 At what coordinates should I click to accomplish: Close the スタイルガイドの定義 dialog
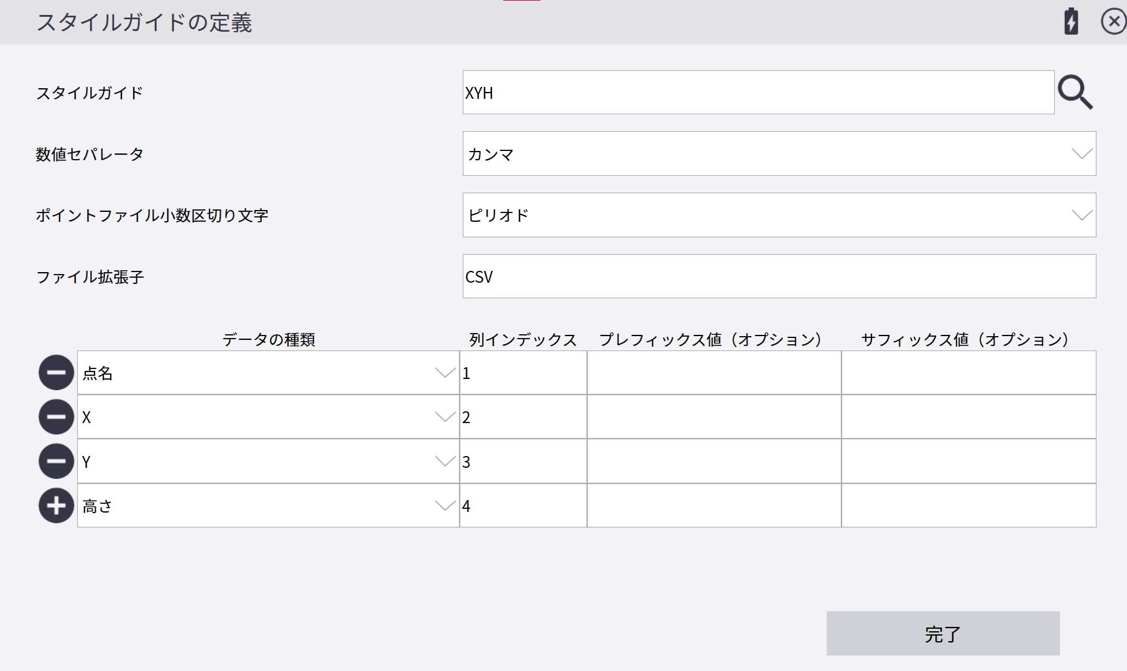(x=1113, y=22)
